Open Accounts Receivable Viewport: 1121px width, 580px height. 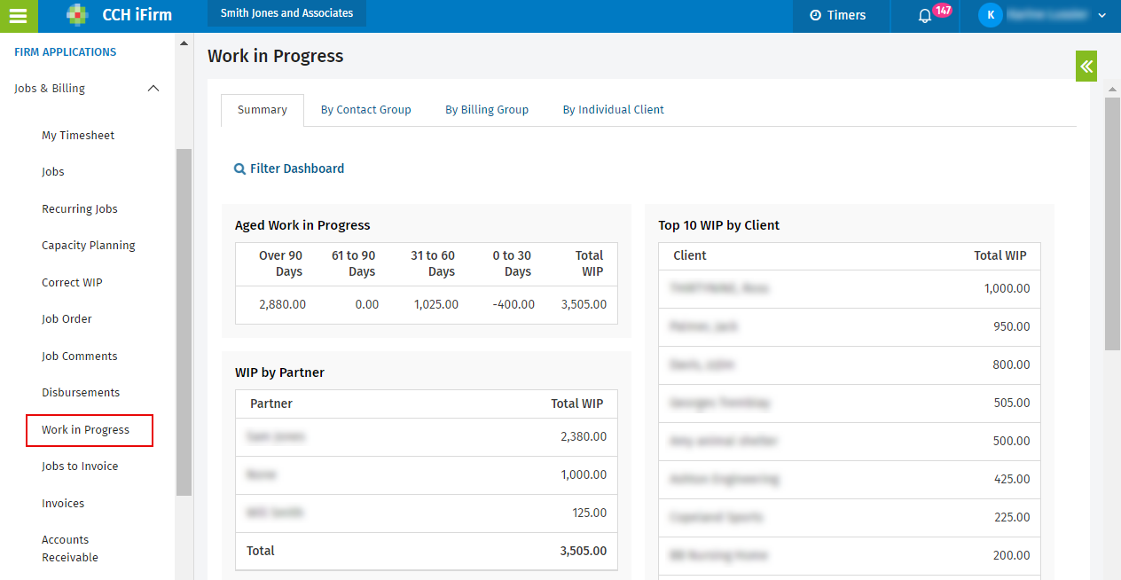70,549
